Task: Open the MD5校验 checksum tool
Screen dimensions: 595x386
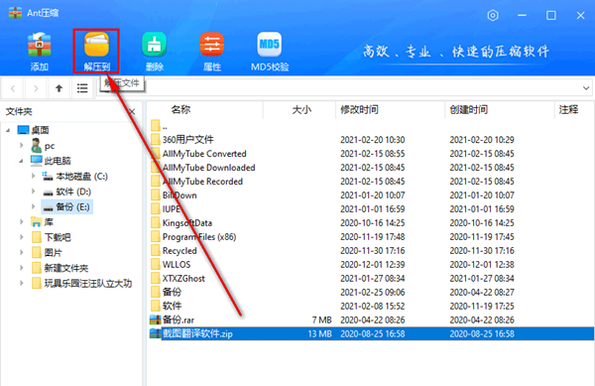Action: coord(270,51)
